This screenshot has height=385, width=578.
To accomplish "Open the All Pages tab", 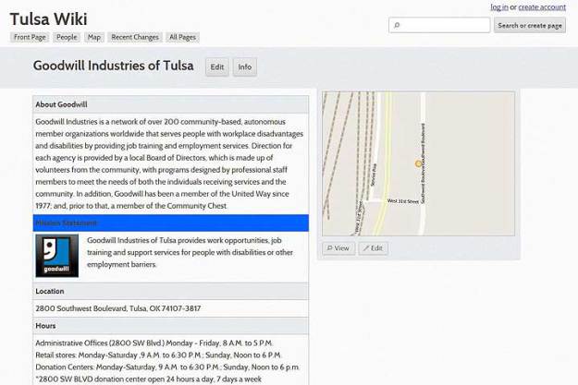I will point(182,37).
